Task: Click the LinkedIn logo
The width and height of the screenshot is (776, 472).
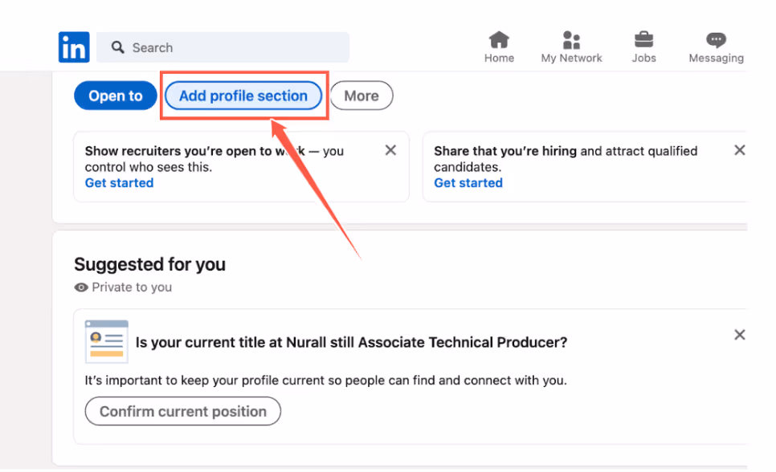Action: click(x=73, y=47)
